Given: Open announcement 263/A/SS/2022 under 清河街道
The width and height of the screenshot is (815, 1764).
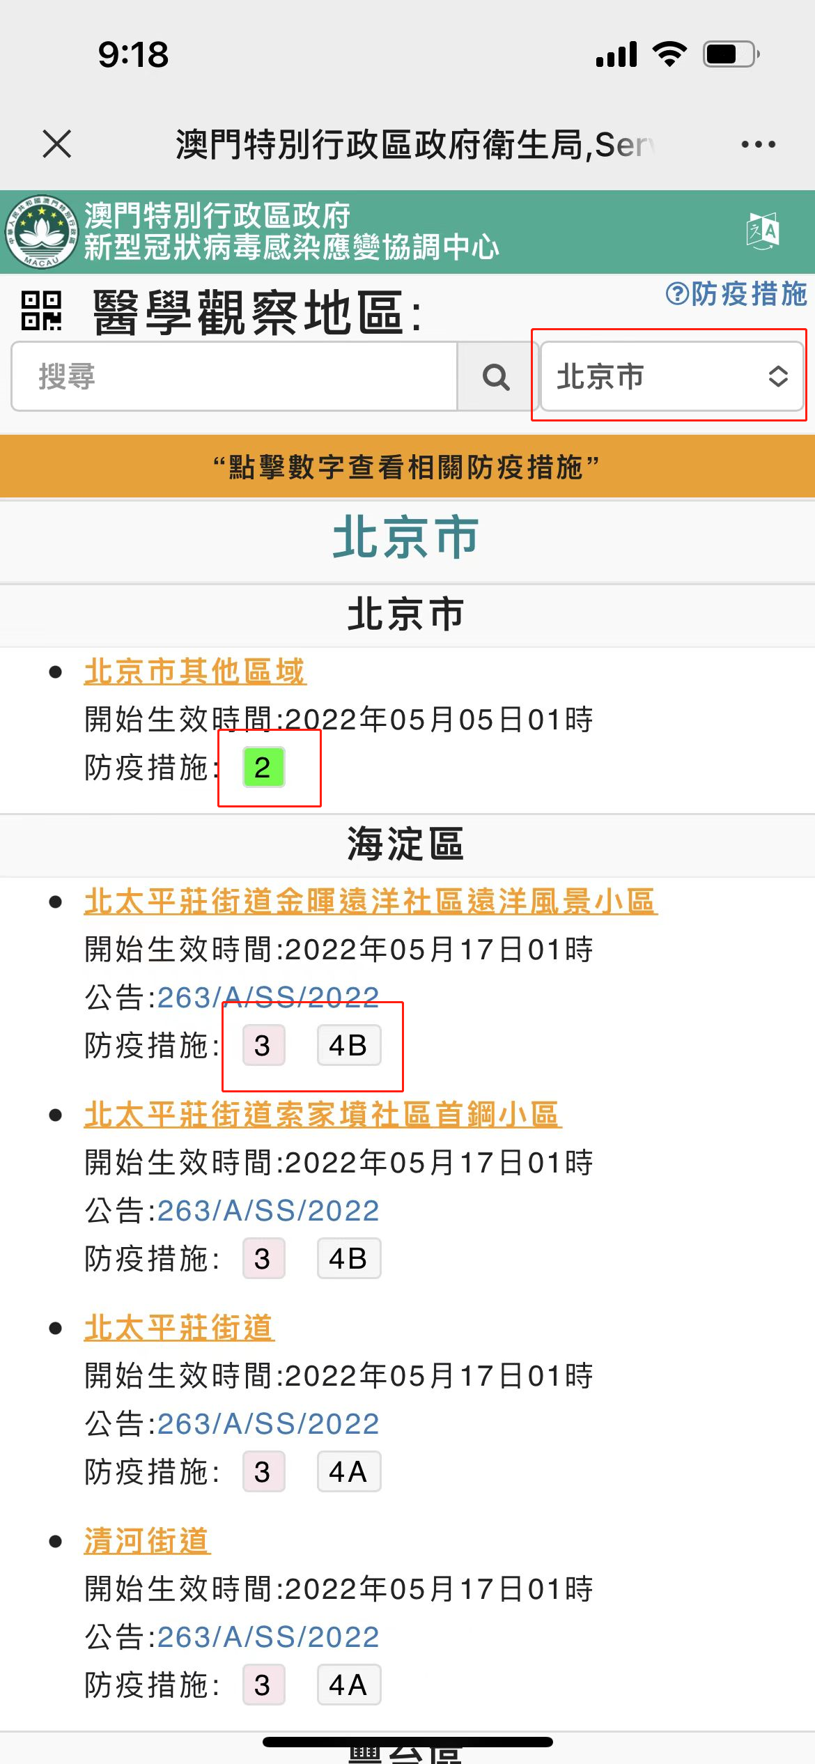Looking at the screenshot, I should [268, 1637].
